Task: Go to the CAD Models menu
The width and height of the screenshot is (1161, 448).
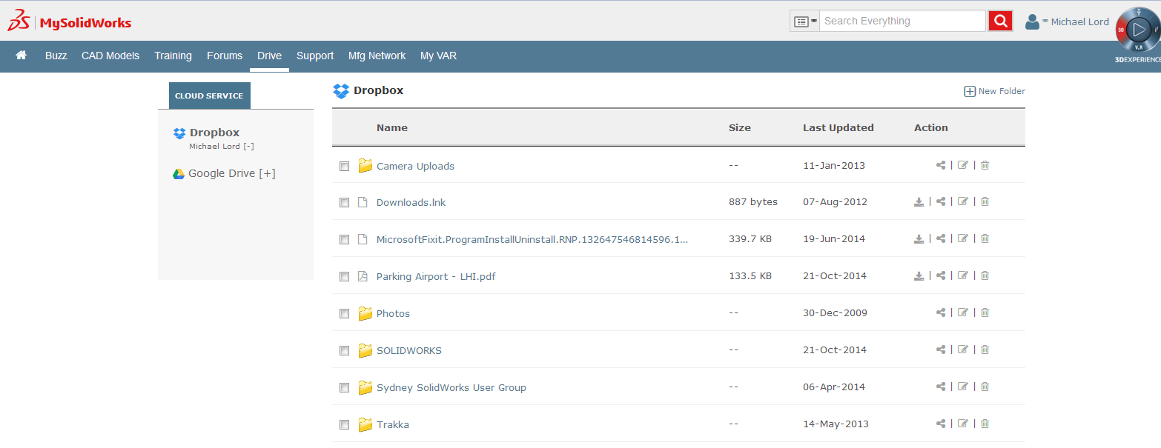Action: pos(110,56)
